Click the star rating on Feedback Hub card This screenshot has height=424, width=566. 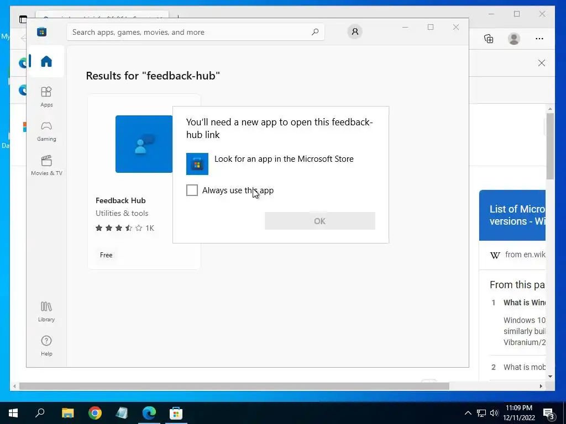click(x=119, y=228)
